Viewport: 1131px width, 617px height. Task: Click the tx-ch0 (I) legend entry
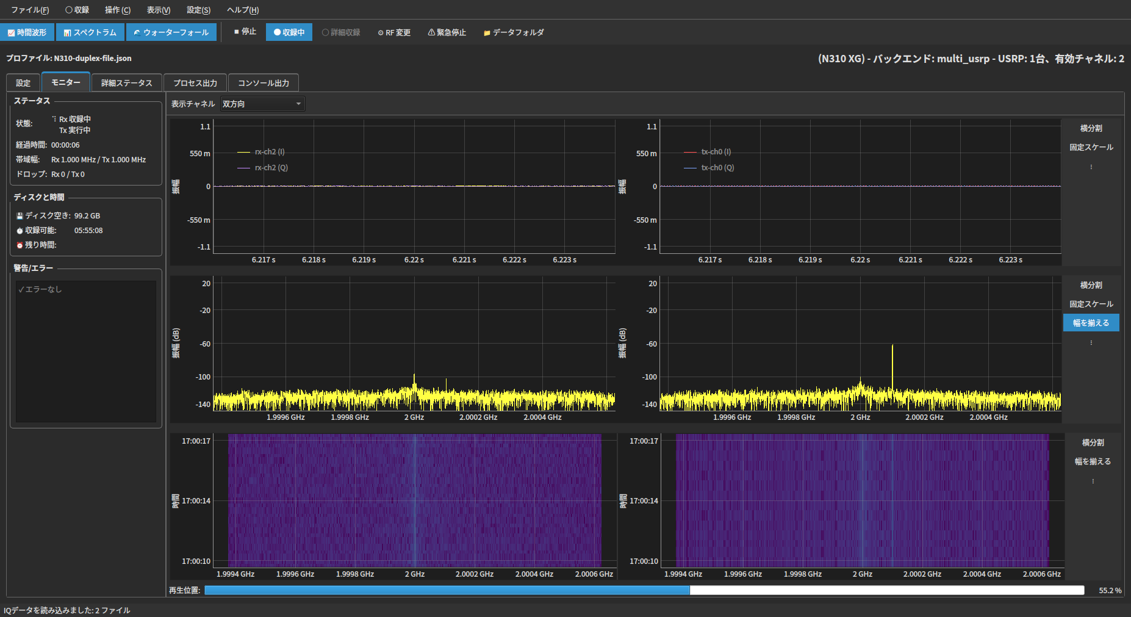click(708, 152)
